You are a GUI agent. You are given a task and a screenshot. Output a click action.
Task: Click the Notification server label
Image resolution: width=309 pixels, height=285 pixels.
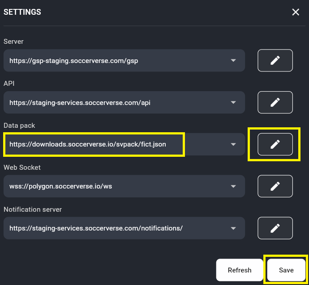coord(33,209)
